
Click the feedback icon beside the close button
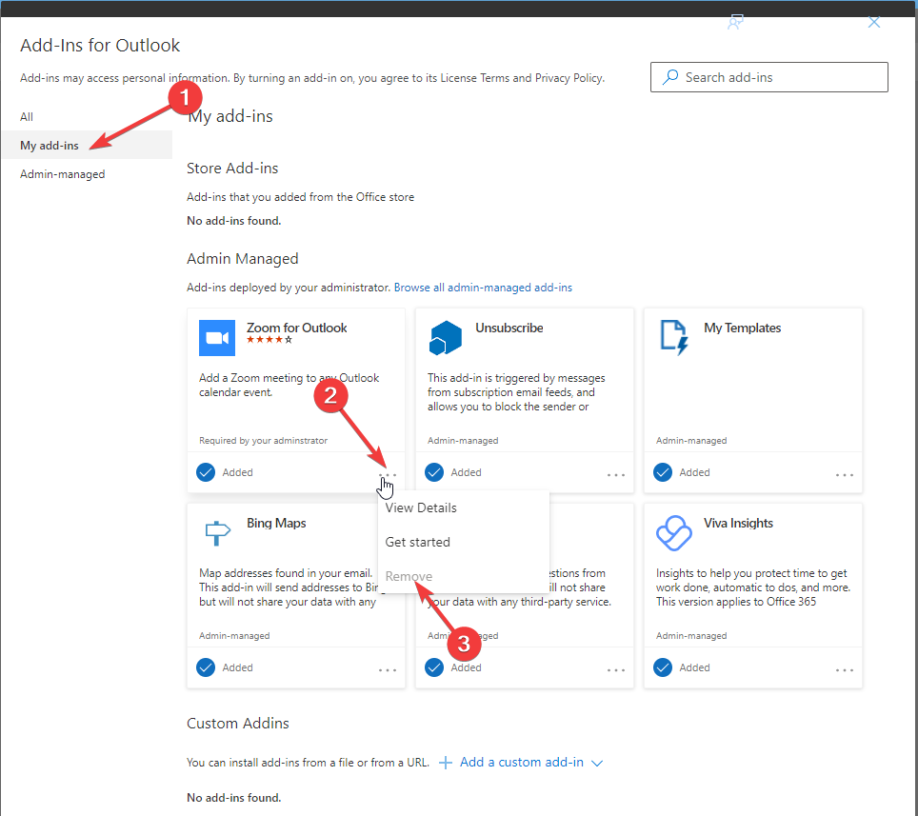pyautogui.click(x=735, y=22)
